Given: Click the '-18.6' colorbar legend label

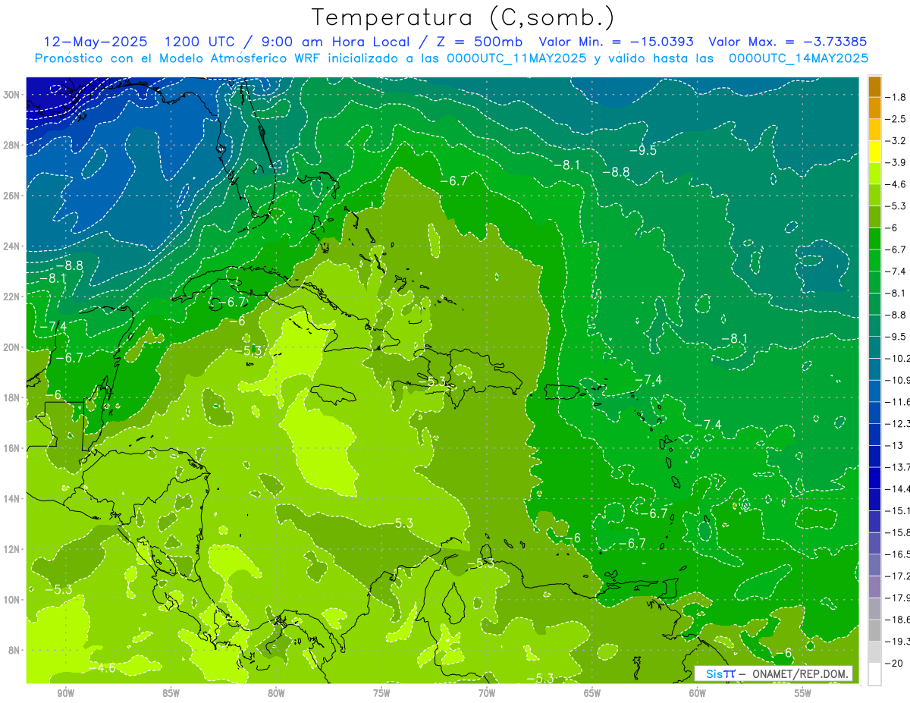Looking at the screenshot, I should coord(899,620).
